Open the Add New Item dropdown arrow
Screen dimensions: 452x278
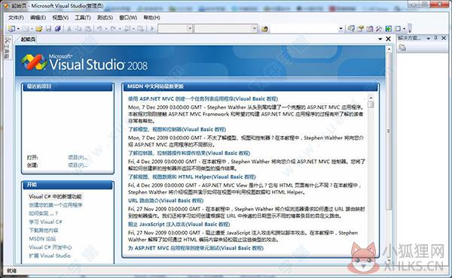click(32, 29)
